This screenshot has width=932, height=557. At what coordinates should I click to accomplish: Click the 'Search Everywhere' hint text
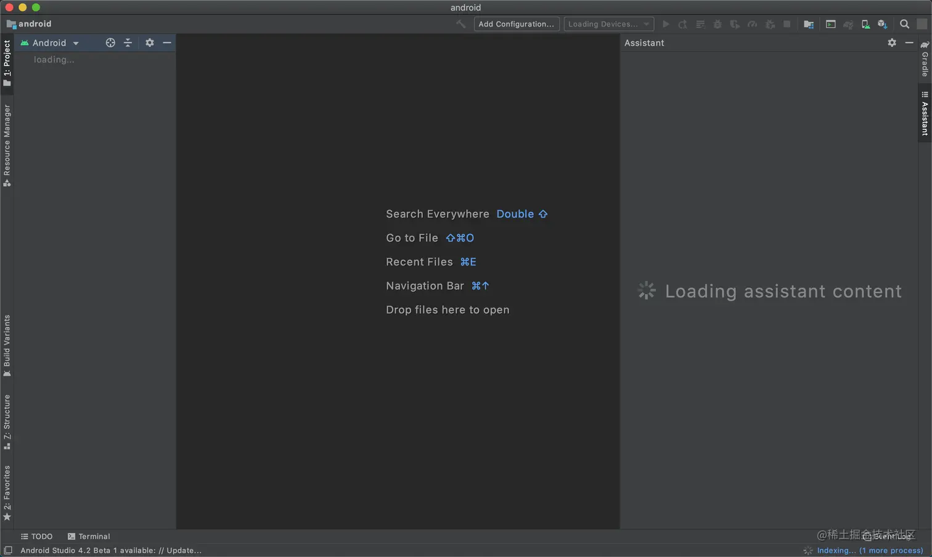[438, 214]
